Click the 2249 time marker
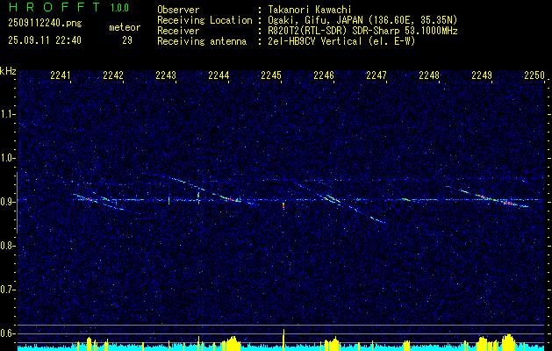Screen dimensions: 552x351 (482, 75)
